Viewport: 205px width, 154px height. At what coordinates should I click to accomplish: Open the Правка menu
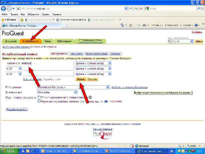[14, 14]
